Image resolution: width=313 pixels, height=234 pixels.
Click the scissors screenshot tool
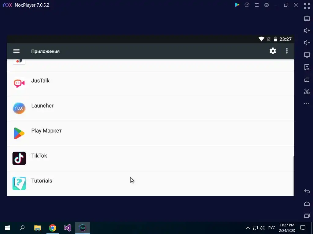(x=307, y=91)
